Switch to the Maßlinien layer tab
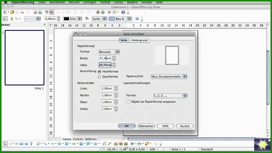272x153 pixels. pos(91,139)
